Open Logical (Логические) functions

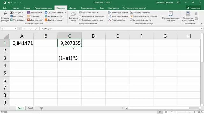35,13
